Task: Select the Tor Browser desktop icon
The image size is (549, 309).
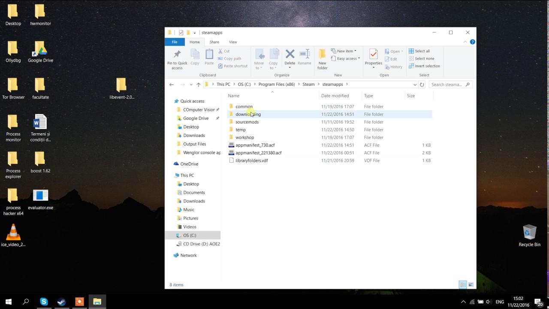Action: (x=13, y=89)
